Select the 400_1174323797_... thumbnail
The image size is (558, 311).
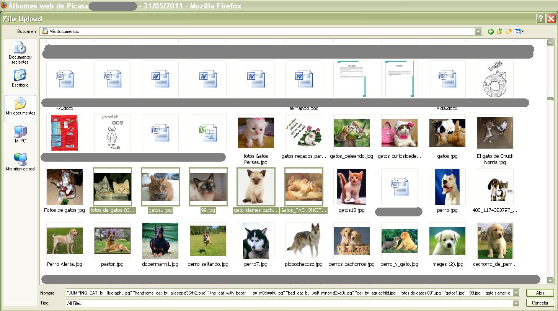pyautogui.click(x=495, y=187)
